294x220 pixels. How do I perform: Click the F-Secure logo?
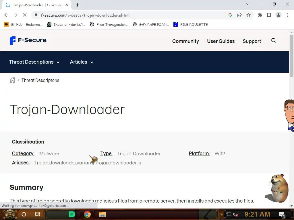28,40
